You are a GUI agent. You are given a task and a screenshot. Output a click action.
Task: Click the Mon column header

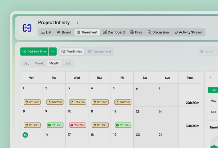(31, 78)
